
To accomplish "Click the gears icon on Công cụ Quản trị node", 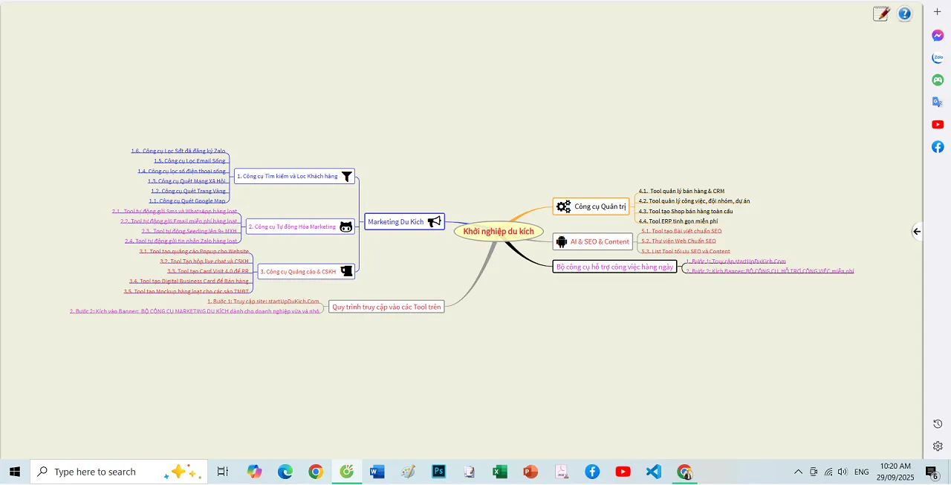I will [x=563, y=206].
